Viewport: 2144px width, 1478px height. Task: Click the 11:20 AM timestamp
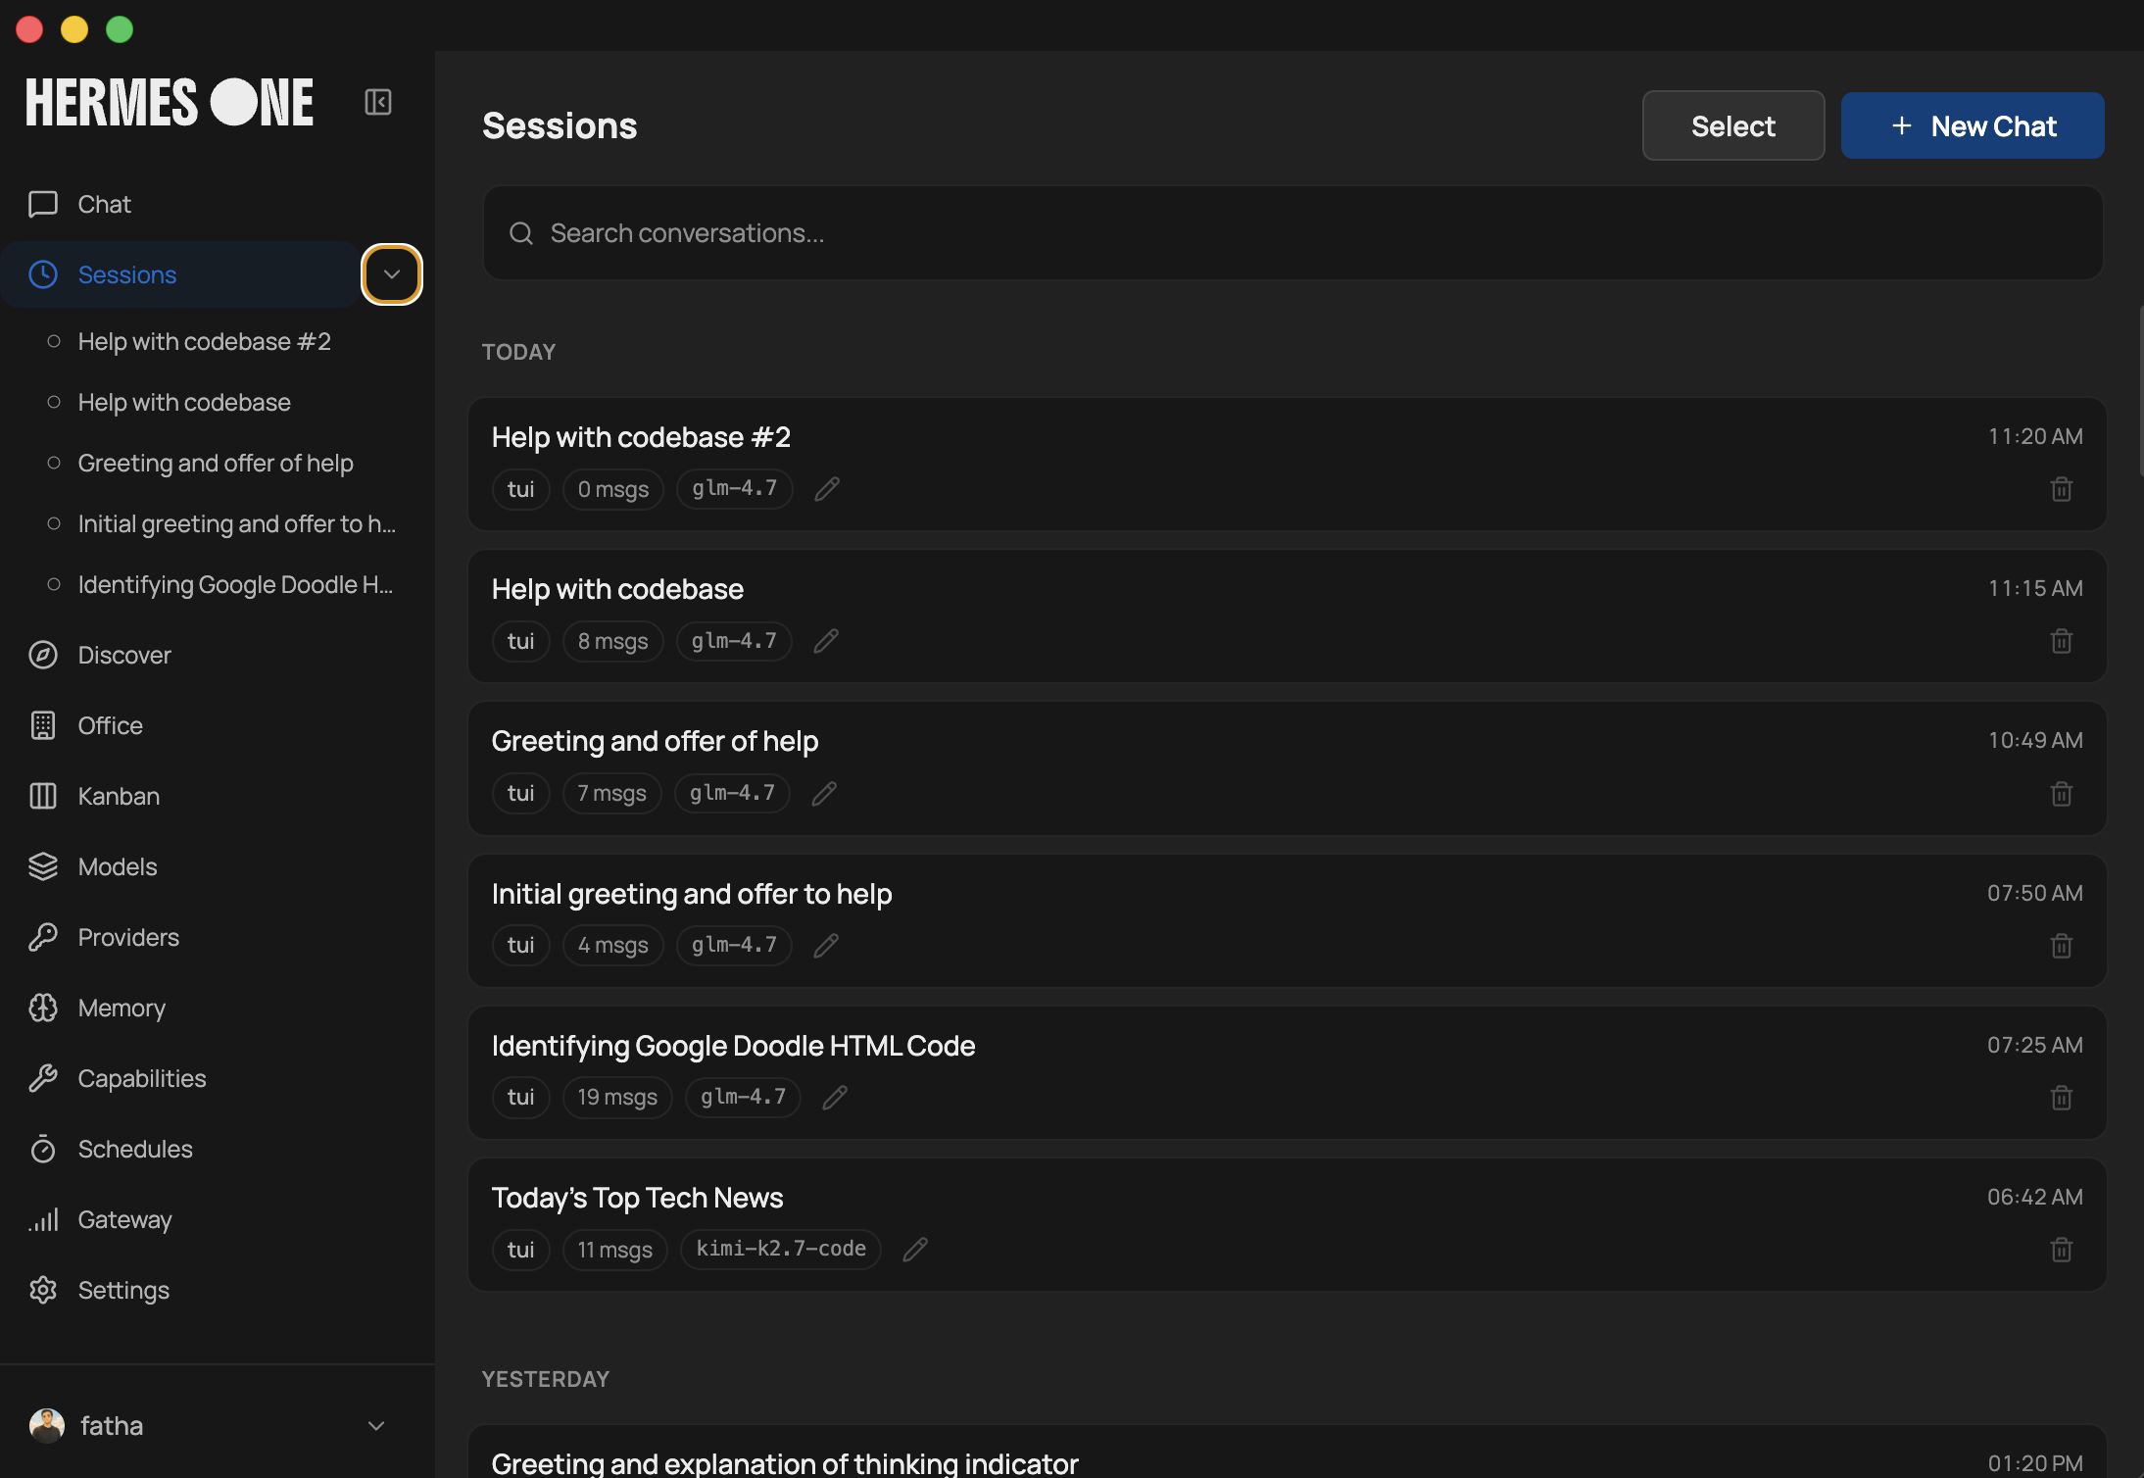(x=2035, y=436)
